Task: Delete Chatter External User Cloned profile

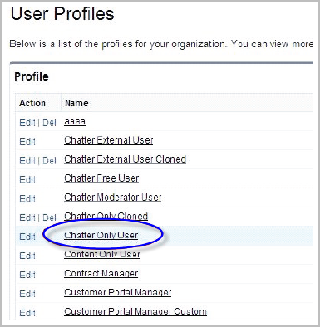Action: click(49, 161)
